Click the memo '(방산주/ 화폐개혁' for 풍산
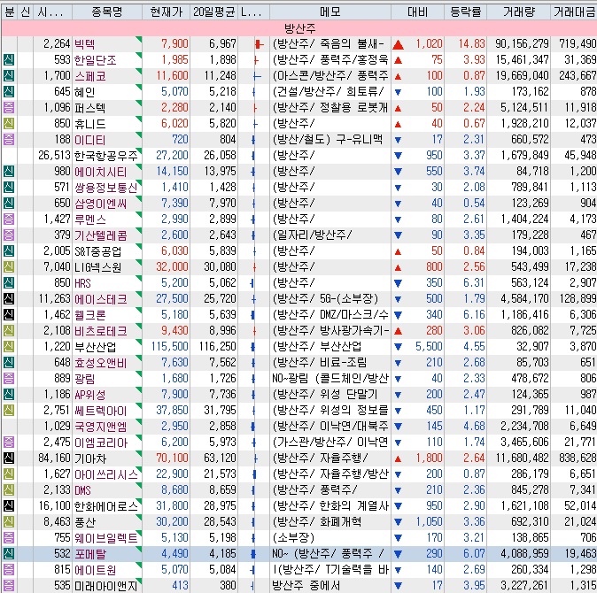The width and height of the screenshot is (597, 593). click(x=317, y=522)
